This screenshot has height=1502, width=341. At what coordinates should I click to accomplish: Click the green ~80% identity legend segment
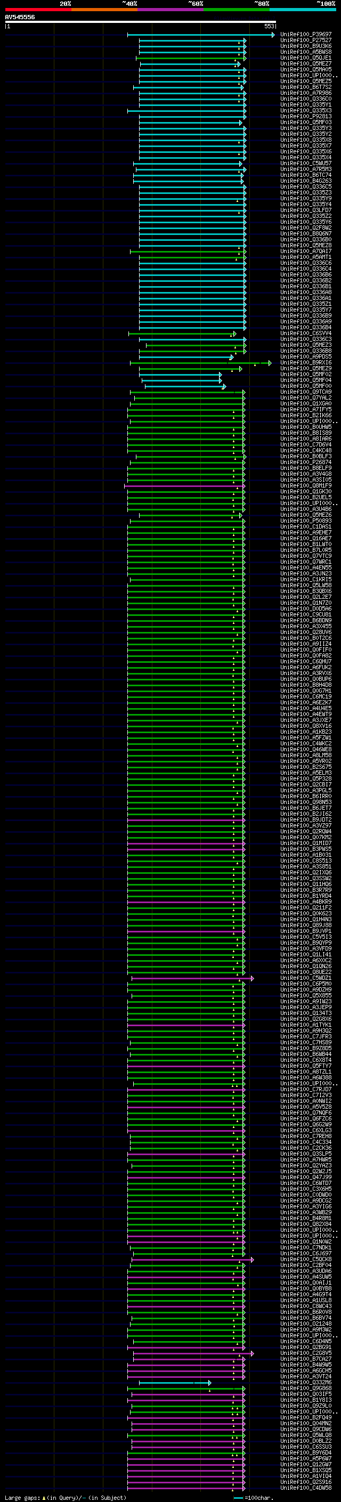coord(237,10)
